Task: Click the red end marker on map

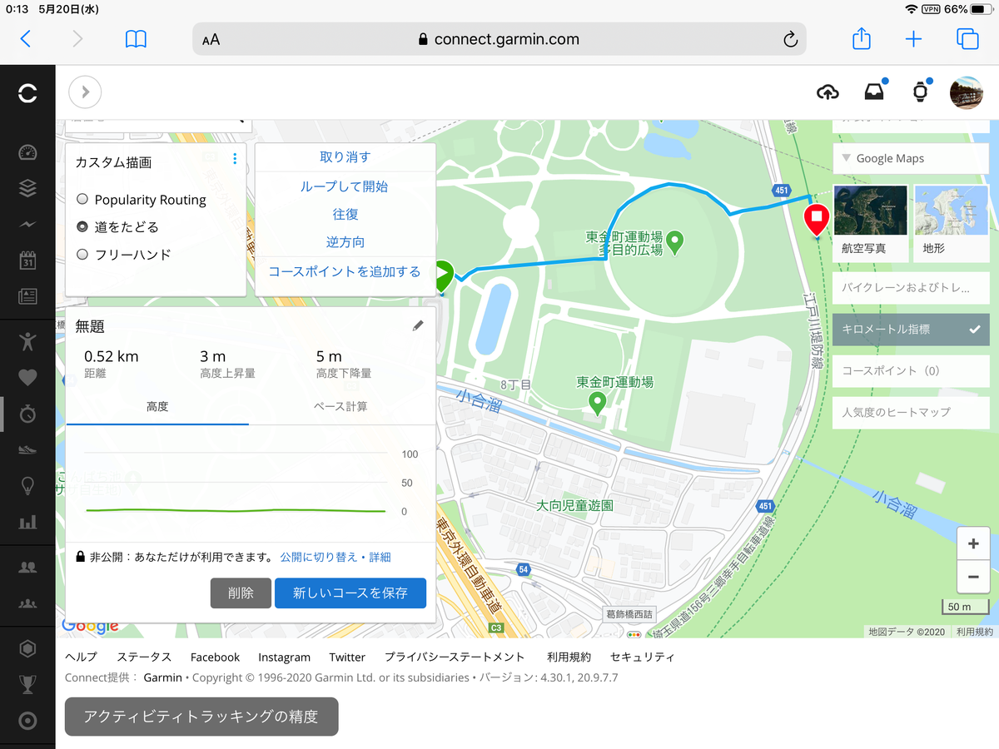Action: click(817, 219)
